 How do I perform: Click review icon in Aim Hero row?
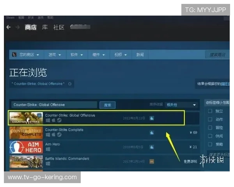(152, 147)
